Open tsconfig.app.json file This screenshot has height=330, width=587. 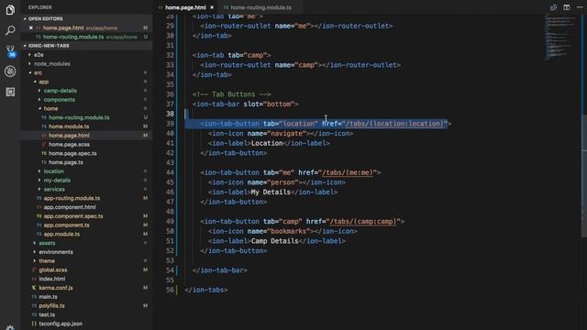point(61,324)
